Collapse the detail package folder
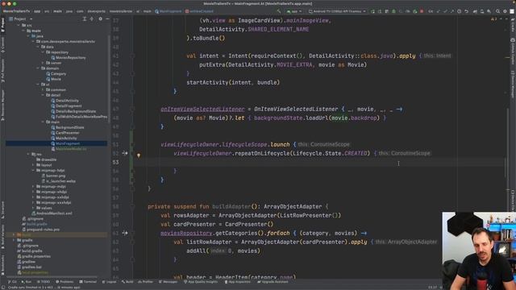Viewport: 516px width, 290px height. 43,95
